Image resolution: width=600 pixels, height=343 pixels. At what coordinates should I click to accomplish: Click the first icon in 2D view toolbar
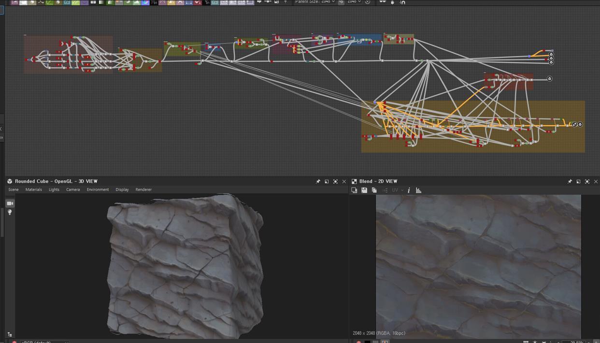pos(354,190)
